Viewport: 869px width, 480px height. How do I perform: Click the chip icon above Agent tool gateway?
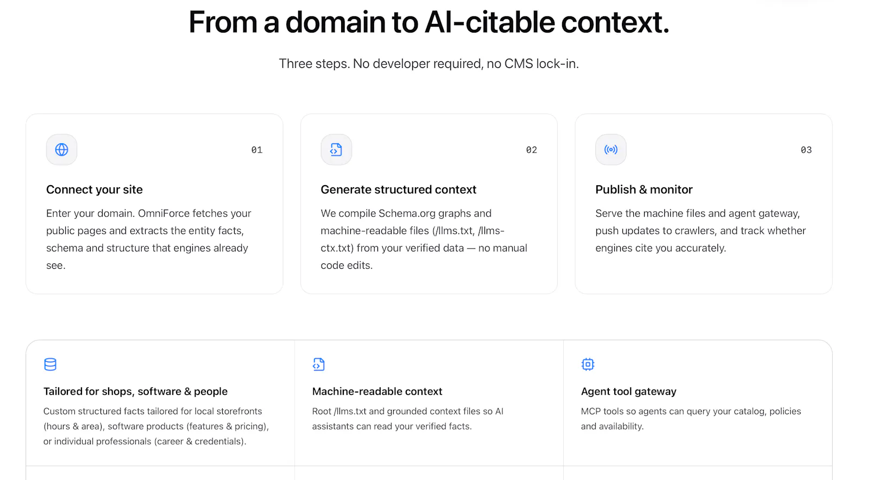click(588, 364)
